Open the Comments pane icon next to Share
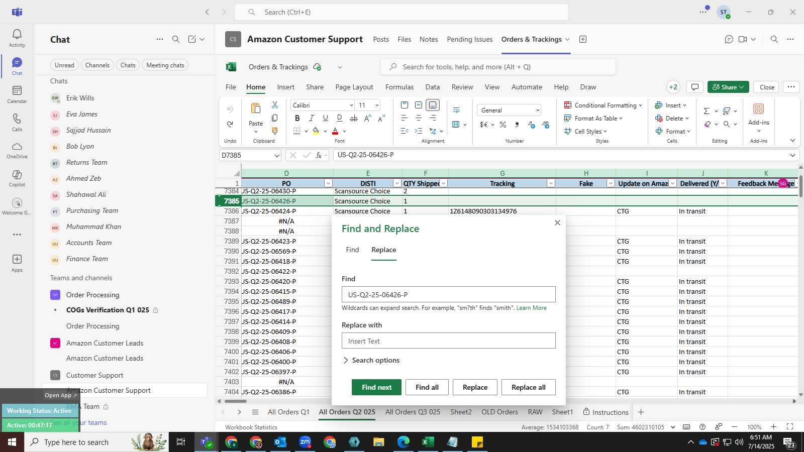 pos(694,87)
